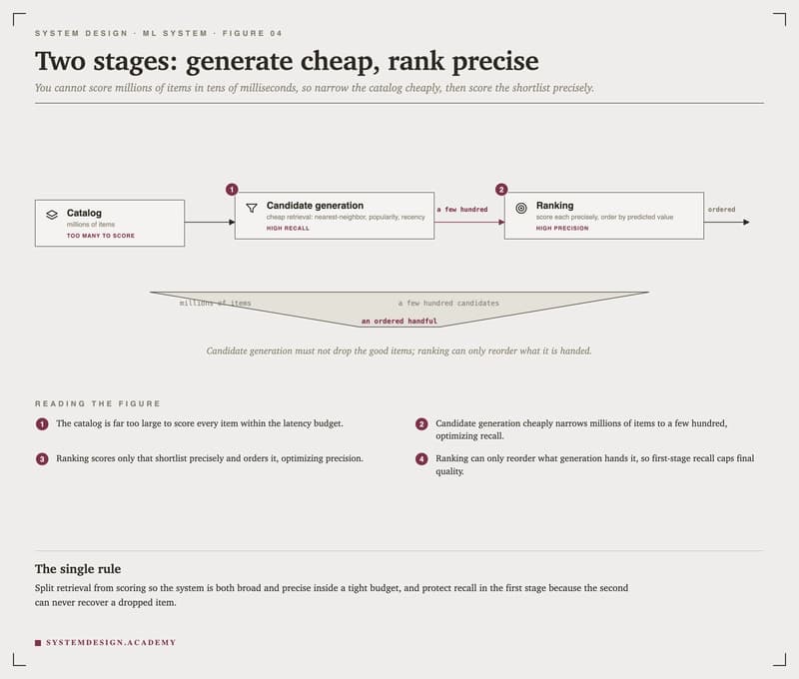
Task: Click the Ranking box title
Action: [555, 206]
